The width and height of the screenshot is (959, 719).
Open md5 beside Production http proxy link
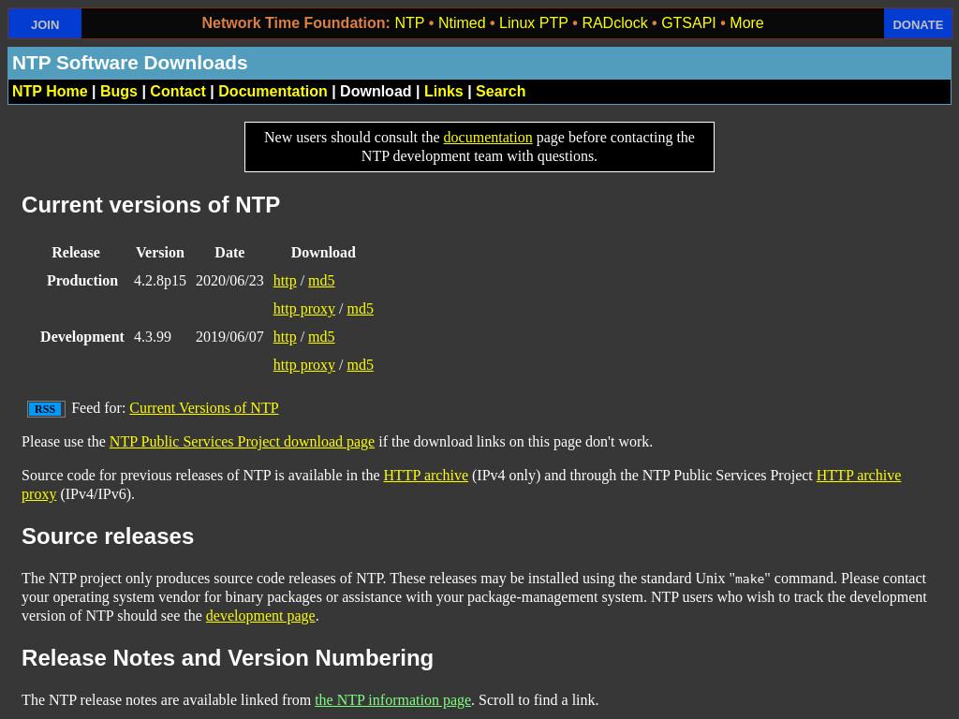pos(361,309)
